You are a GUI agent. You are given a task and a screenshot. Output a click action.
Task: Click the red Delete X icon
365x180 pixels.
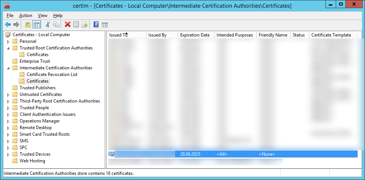click(67, 25)
